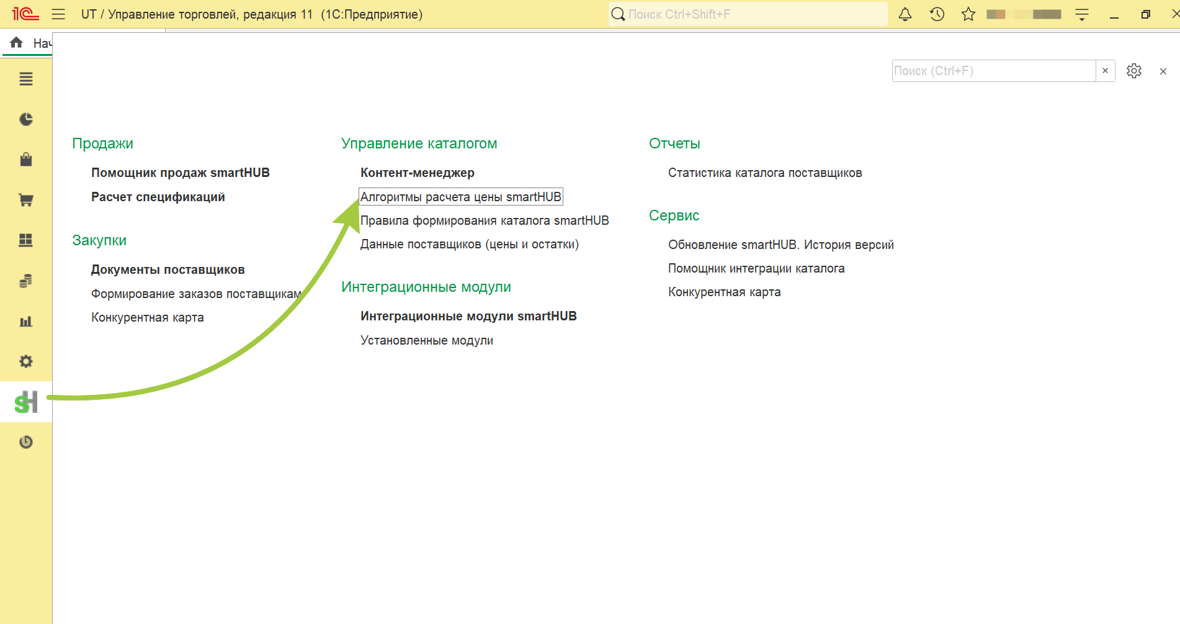Open the shopping cart sidebar section
The height and width of the screenshot is (624, 1180).
pyautogui.click(x=26, y=200)
